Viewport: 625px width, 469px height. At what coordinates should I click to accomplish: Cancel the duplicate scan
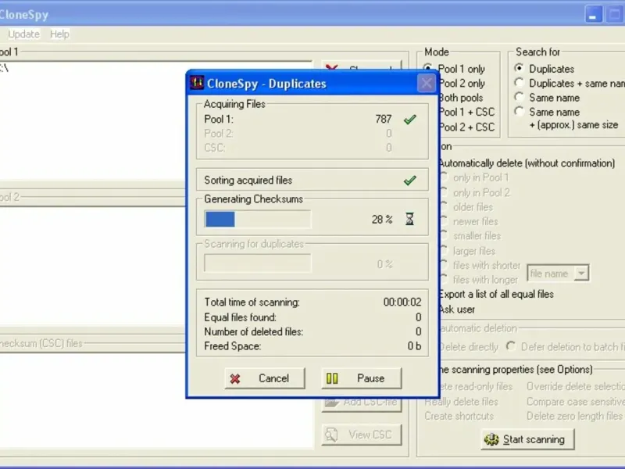point(265,378)
